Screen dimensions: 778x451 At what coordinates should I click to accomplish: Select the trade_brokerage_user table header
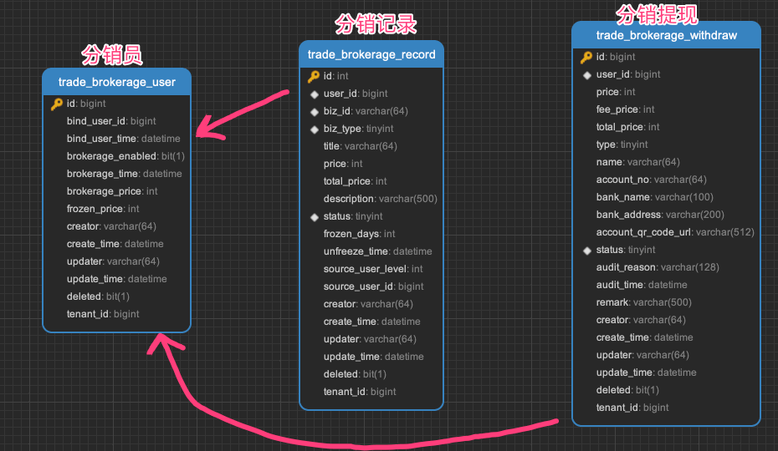117,82
